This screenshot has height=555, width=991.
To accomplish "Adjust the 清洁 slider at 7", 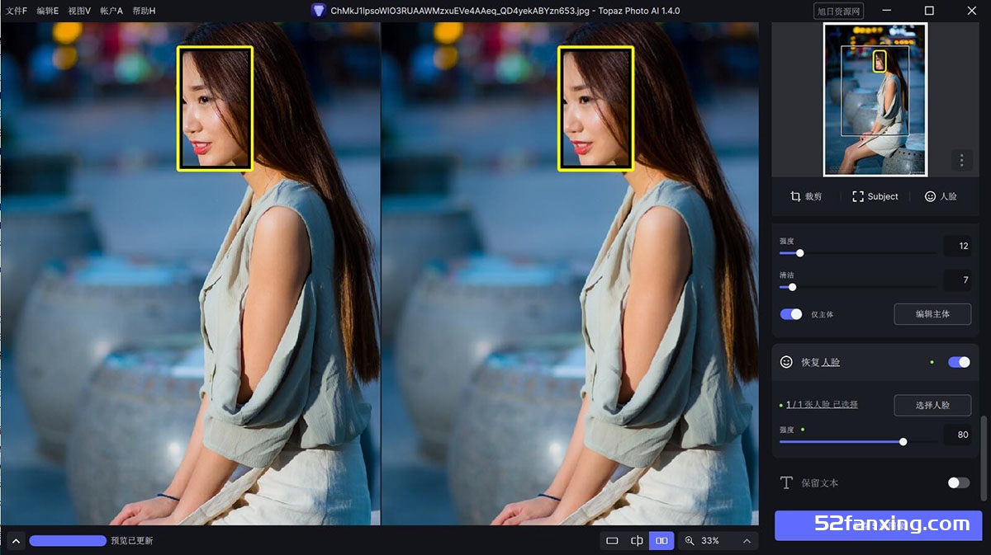I will [792, 287].
